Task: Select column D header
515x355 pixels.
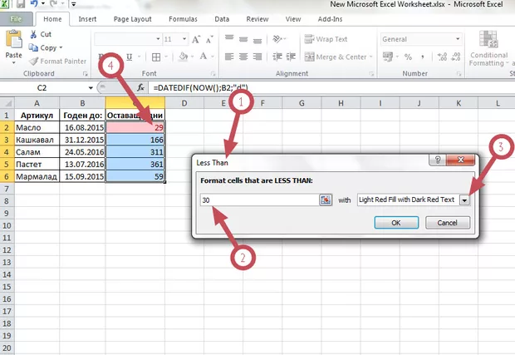Action: 184,103
